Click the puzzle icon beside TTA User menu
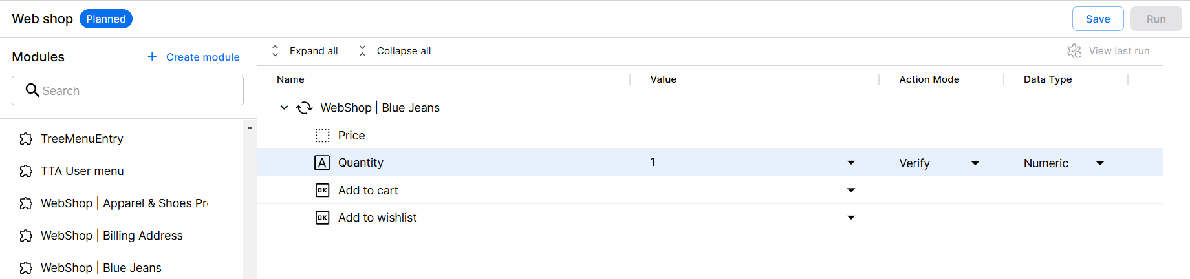Viewport: 1190px width, 279px height. click(x=26, y=171)
